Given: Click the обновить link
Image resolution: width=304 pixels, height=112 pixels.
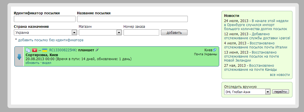Looking at the screenshot, I should (x=32, y=63).
